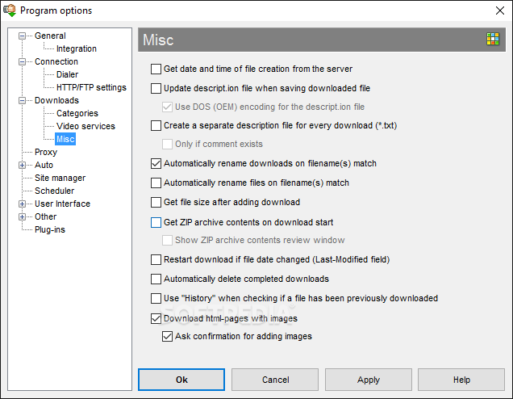The image size is (513, 399).
Task: Toggle Only if comment exists checkbox
Action: (167, 144)
